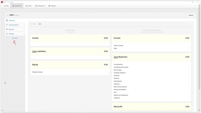
Task: Click the Equity heading
Action: pyautogui.click(x=35, y=65)
